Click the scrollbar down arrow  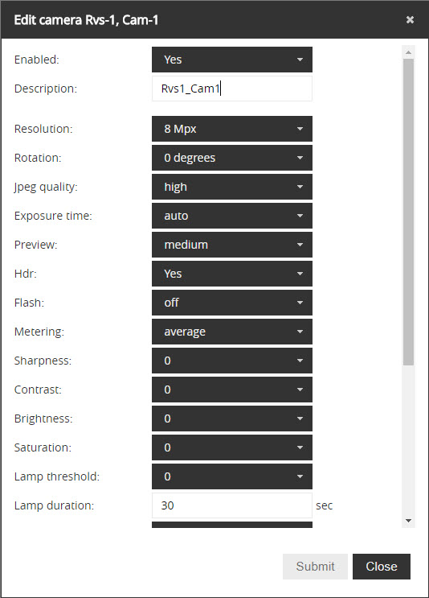pos(408,521)
